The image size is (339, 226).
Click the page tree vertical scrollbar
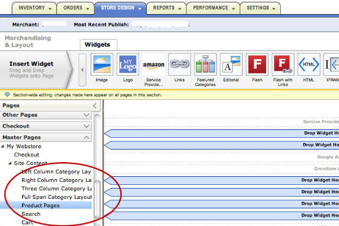click(97, 198)
